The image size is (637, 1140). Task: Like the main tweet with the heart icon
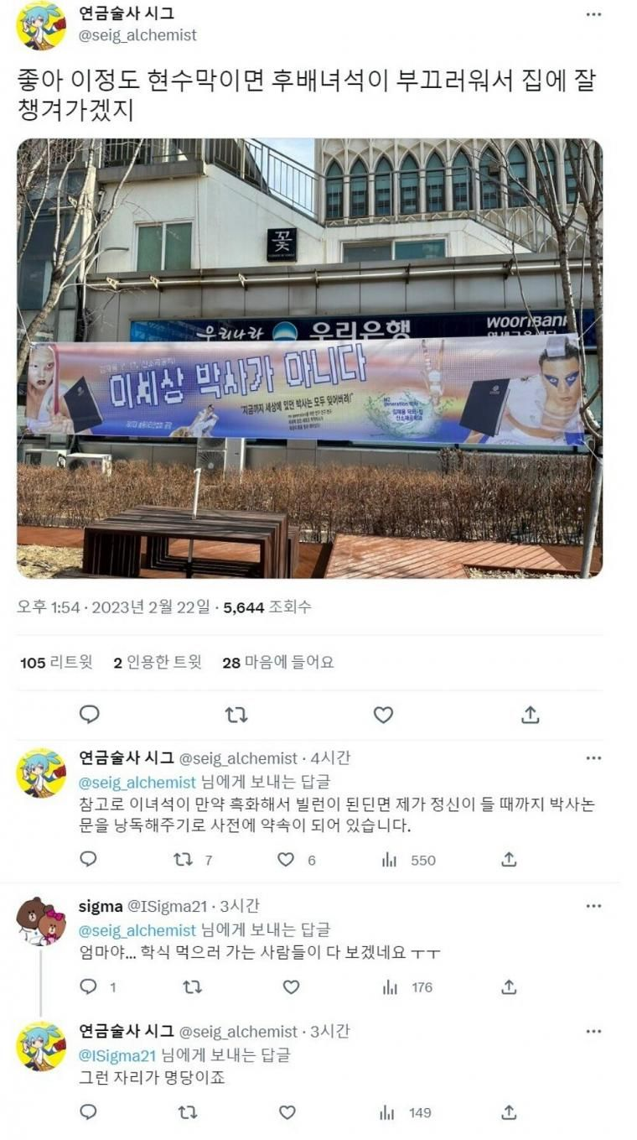[x=383, y=715]
